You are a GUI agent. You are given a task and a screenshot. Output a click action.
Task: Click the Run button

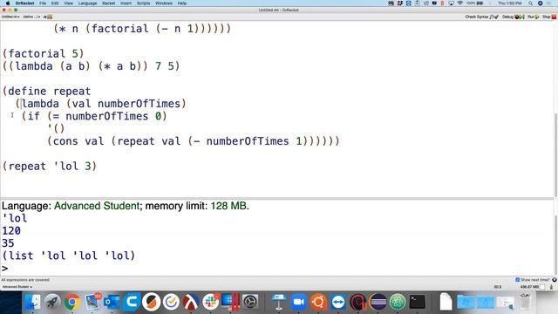[533, 17]
